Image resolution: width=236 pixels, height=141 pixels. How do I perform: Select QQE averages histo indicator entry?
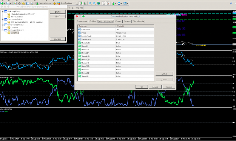[x=27, y=22]
